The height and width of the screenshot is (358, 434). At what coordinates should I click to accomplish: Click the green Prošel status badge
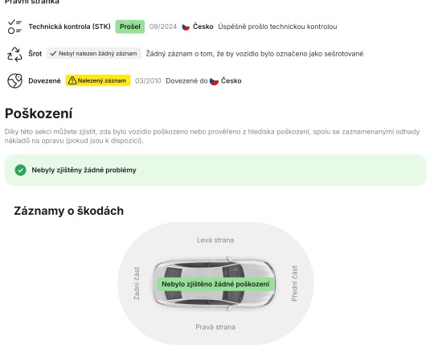[130, 27]
